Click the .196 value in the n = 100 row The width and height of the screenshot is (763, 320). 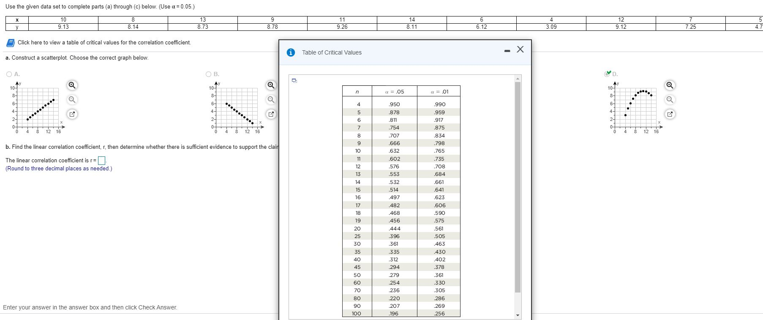pyautogui.click(x=394, y=314)
